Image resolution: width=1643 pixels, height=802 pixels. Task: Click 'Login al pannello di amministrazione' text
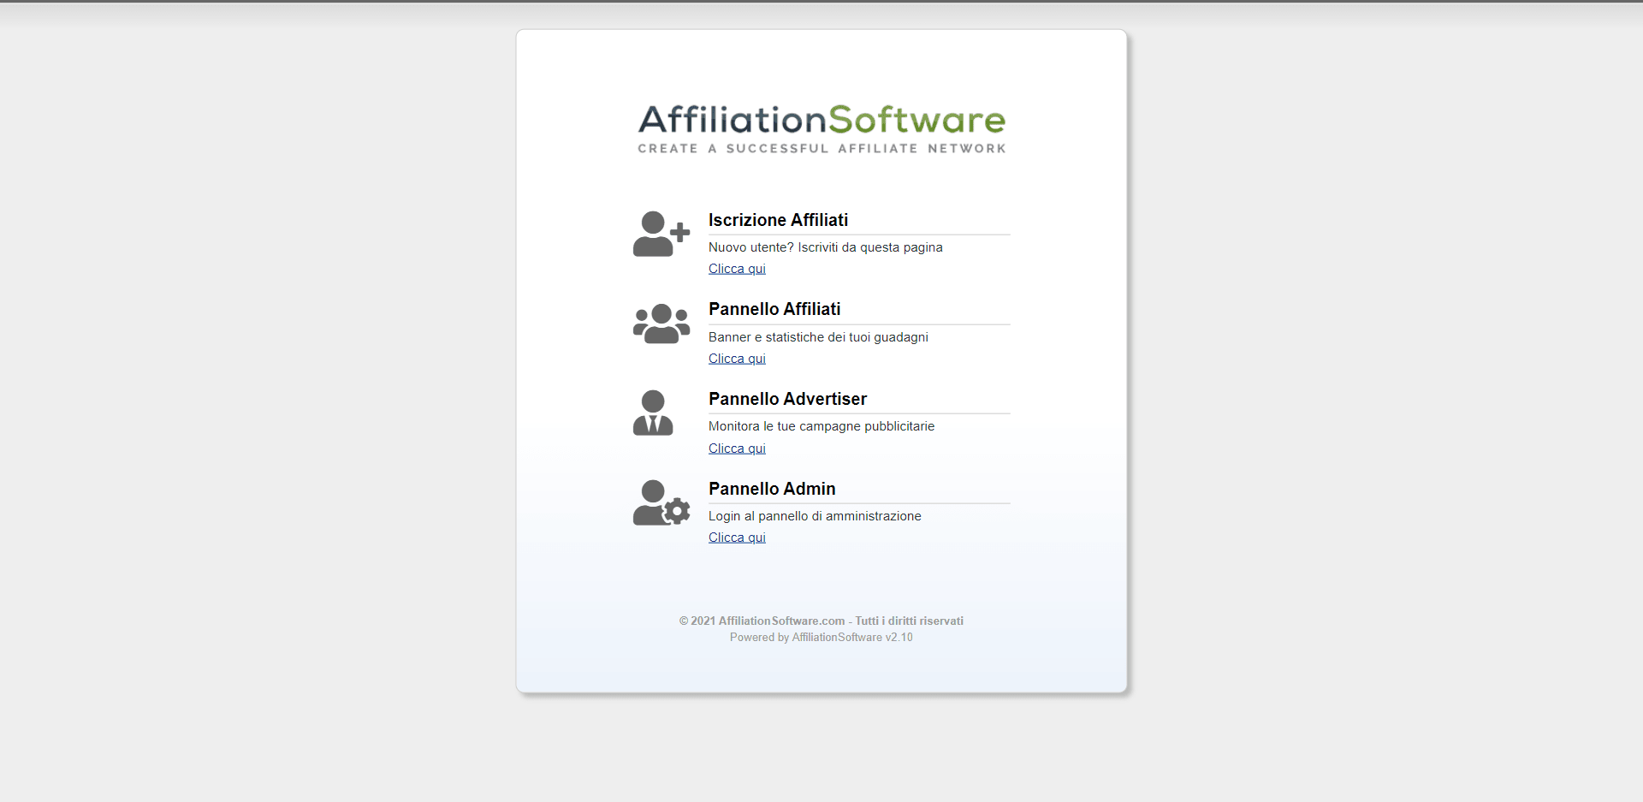coord(815,516)
